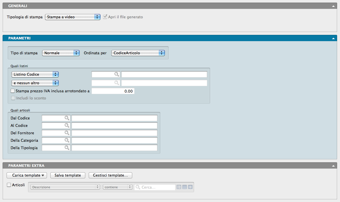Collapse the GENERALI section via its arrow
340x202 pixels.
pos(333,6)
